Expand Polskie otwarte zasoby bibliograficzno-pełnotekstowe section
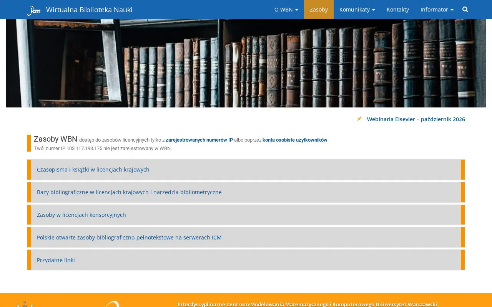Viewport: 492px width, 307px height. tap(246, 238)
